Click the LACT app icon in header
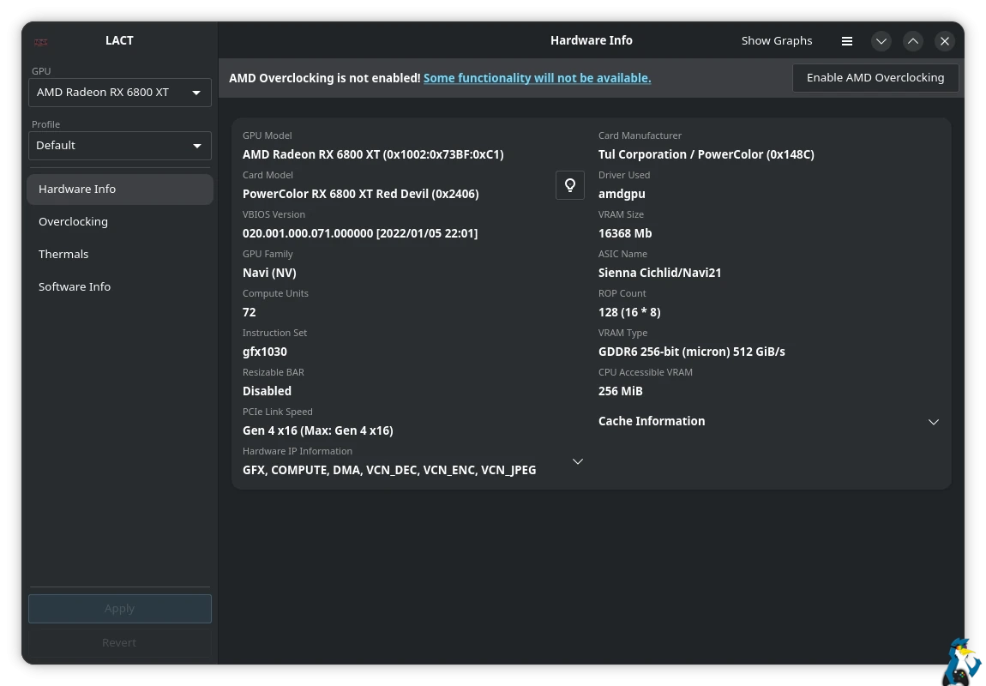Screen dimensions: 986x686 [x=41, y=41]
